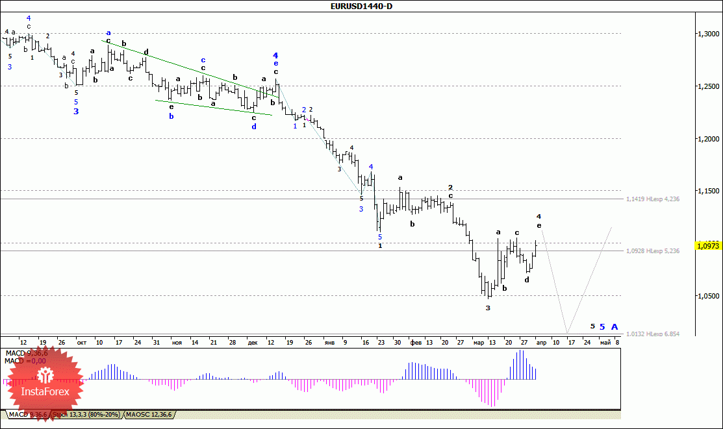Screen dimensions: 723x429
Task: Click the фев month label on time axis
Action: click(x=416, y=343)
